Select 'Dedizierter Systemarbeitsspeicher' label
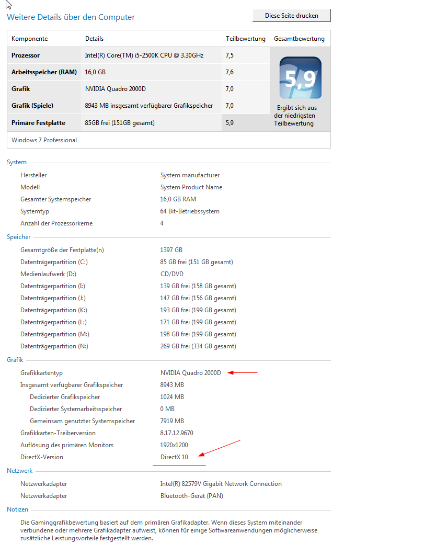Screen dimensions: 436x556 (x=76, y=409)
